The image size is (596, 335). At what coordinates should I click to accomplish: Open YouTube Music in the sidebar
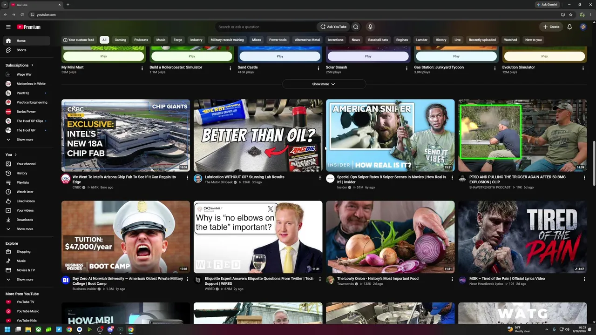pos(26,311)
